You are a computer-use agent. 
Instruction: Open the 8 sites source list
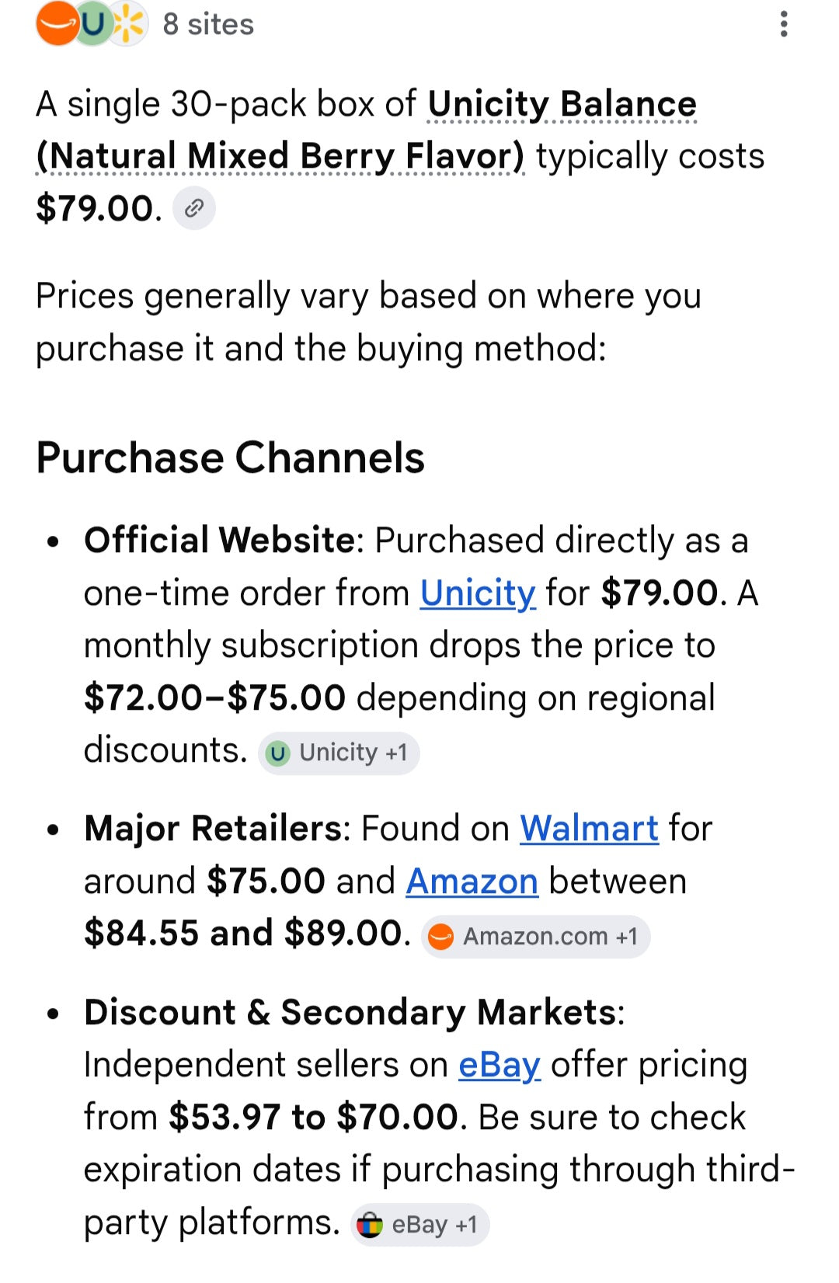[145, 24]
